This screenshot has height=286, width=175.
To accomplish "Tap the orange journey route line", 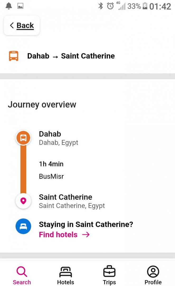I will tap(23, 169).
